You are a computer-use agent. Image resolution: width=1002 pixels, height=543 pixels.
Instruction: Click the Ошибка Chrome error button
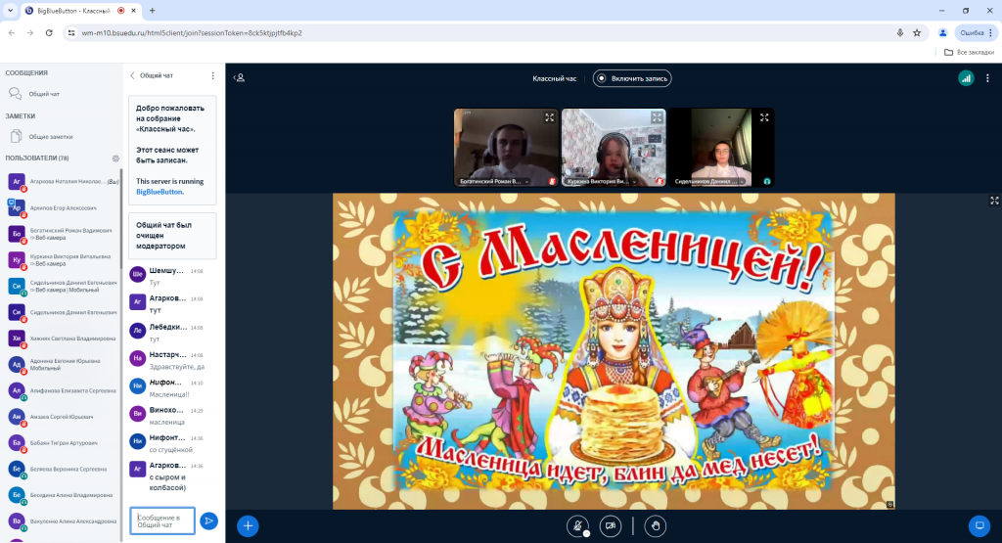(976, 32)
